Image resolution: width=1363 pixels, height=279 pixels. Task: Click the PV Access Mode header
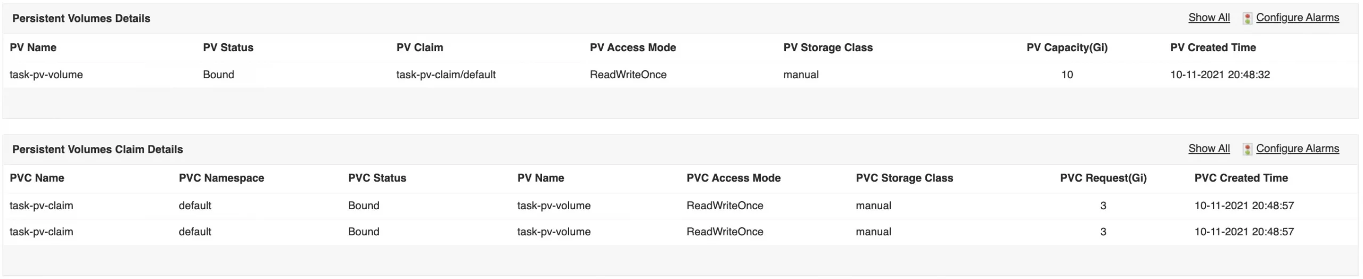(x=633, y=47)
